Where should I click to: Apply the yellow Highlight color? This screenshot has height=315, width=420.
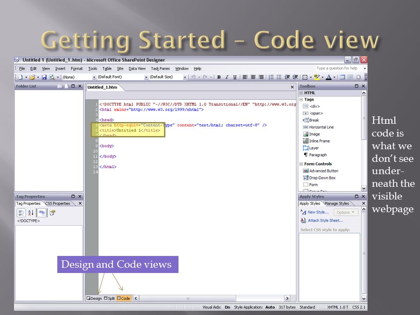[317, 77]
